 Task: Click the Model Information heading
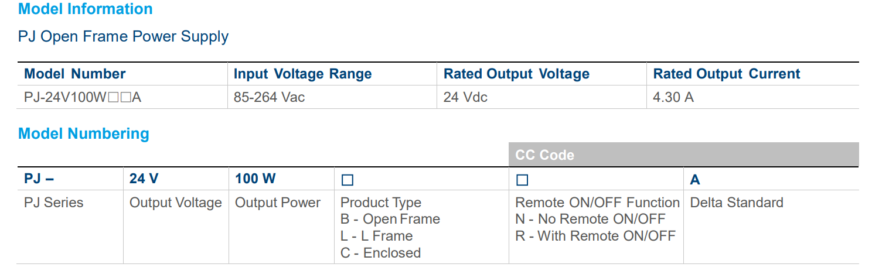click(86, 9)
